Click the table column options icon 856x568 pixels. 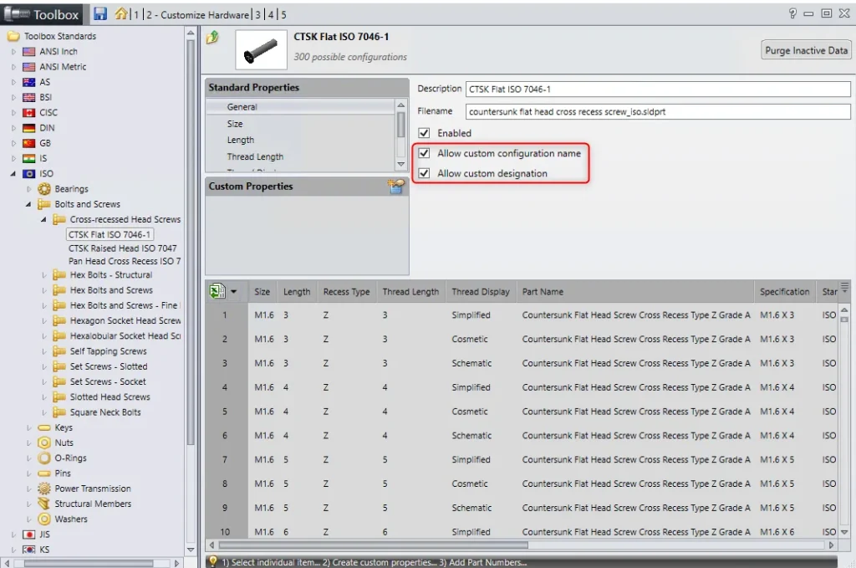click(844, 287)
